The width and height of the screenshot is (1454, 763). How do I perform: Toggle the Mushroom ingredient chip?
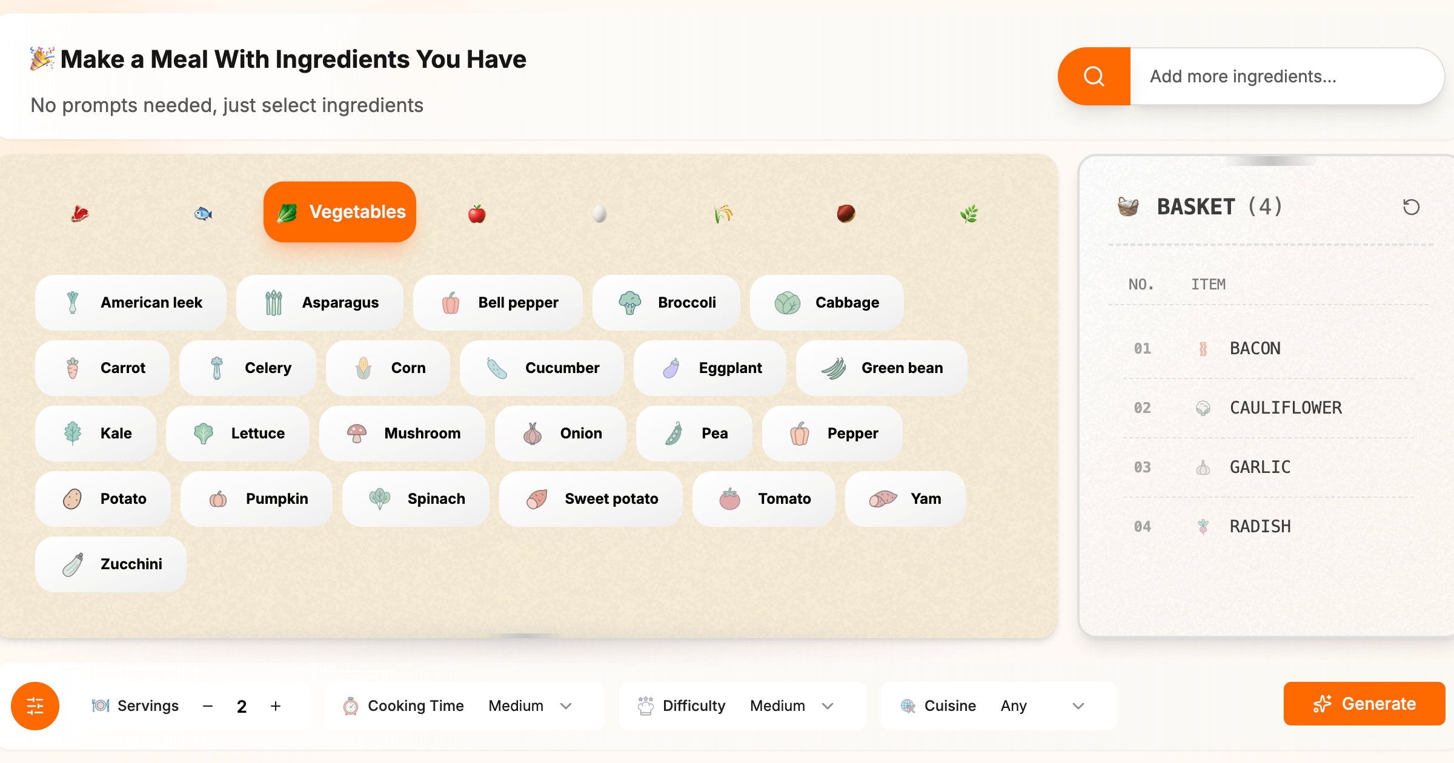click(402, 433)
